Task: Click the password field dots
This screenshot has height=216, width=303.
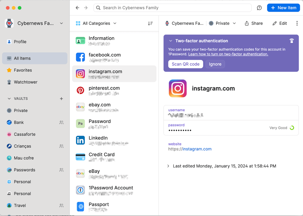Action: 180,130
